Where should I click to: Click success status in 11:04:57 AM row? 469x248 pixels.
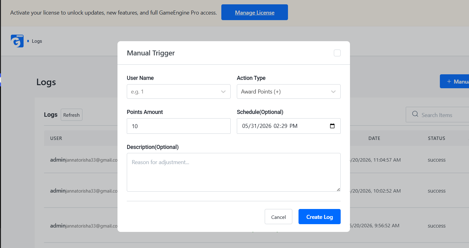[436, 160]
